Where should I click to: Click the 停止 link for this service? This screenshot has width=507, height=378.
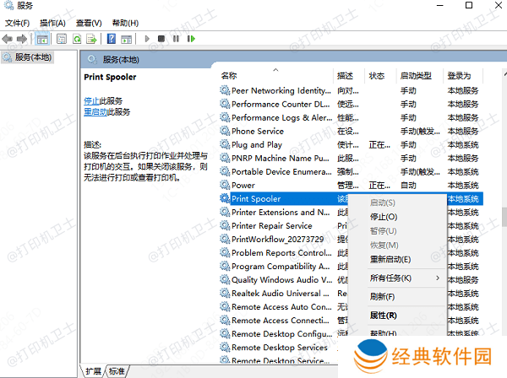[x=91, y=100]
